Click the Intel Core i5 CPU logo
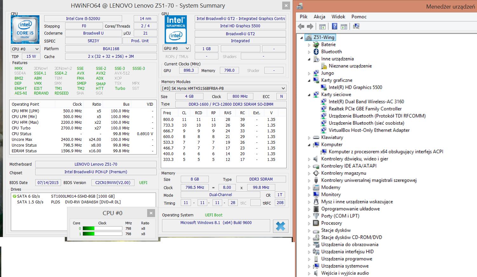This screenshot has width=477, height=277. pyautogui.click(x=25, y=30)
